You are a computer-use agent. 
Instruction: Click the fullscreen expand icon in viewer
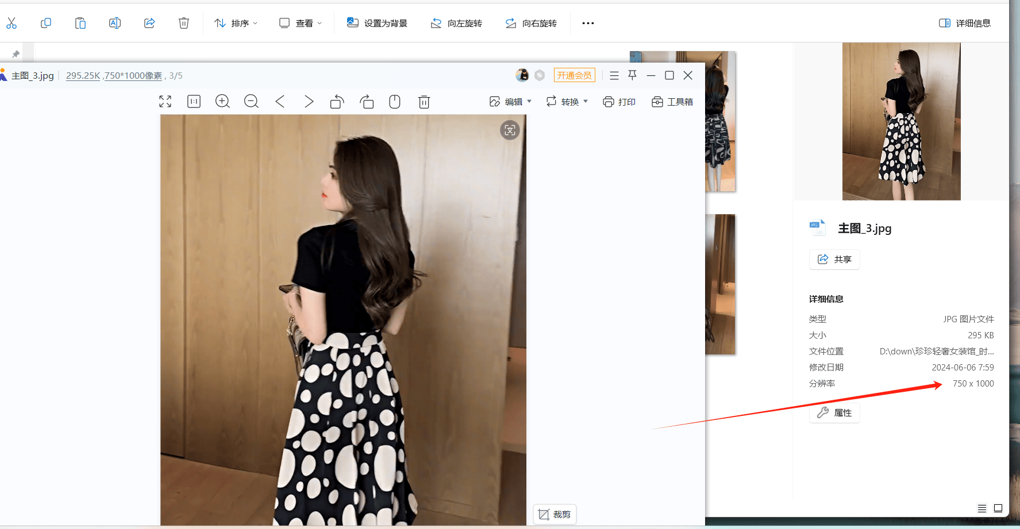pyautogui.click(x=165, y=102)
